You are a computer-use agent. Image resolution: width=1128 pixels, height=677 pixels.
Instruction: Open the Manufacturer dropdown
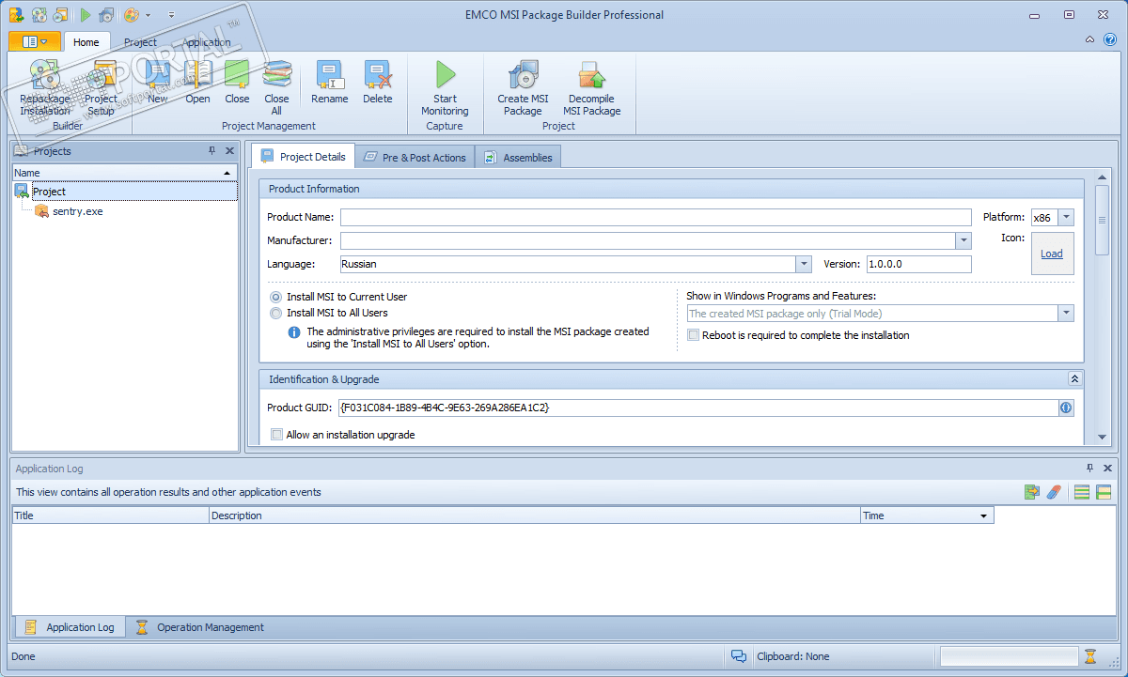(x=963, y=240)
